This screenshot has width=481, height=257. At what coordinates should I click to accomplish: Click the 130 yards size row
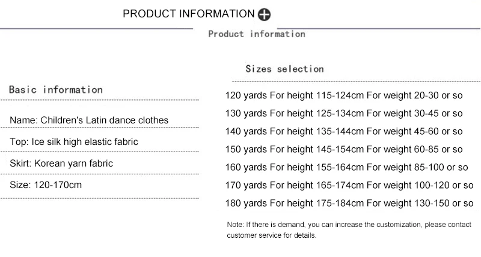pyautogui.click(x=344, y=113)
